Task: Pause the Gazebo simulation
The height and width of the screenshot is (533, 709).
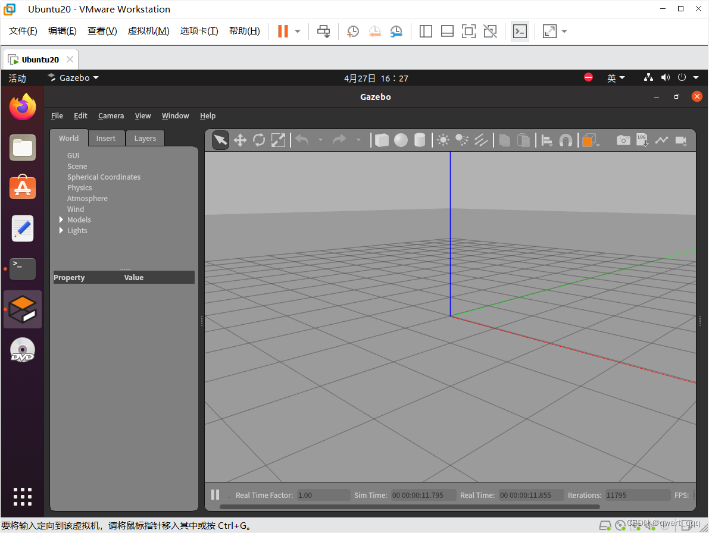Action: point(215,494)
